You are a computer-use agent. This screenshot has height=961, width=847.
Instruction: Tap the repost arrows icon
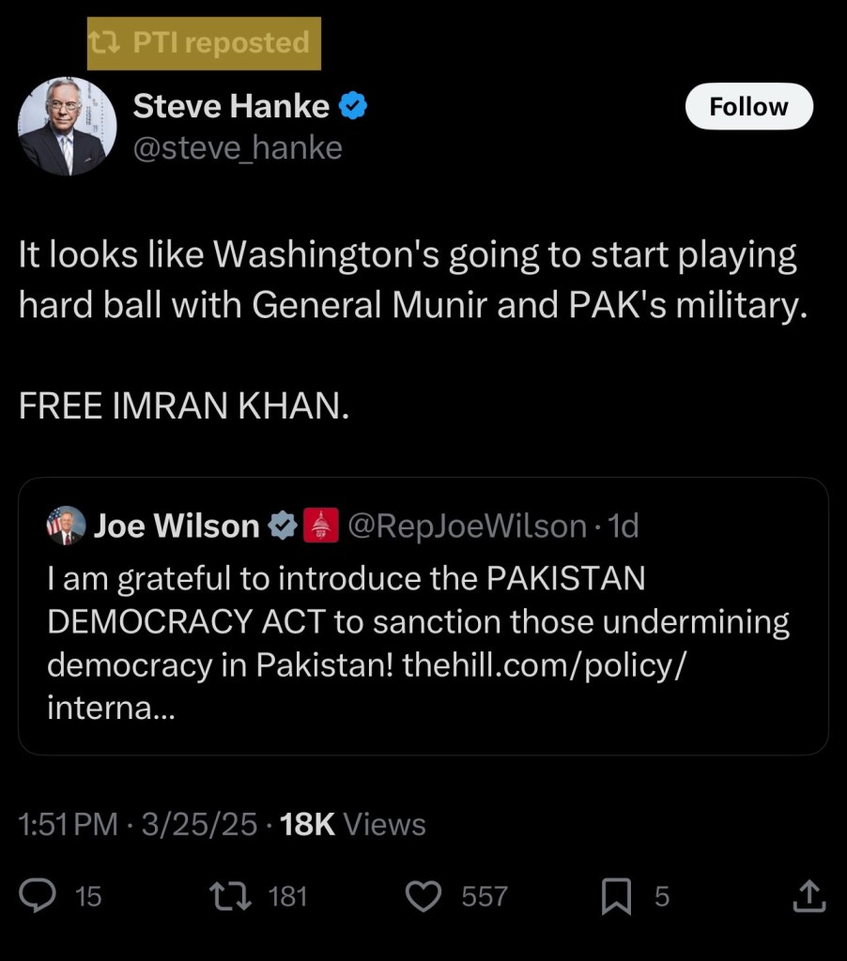(230, 897)
